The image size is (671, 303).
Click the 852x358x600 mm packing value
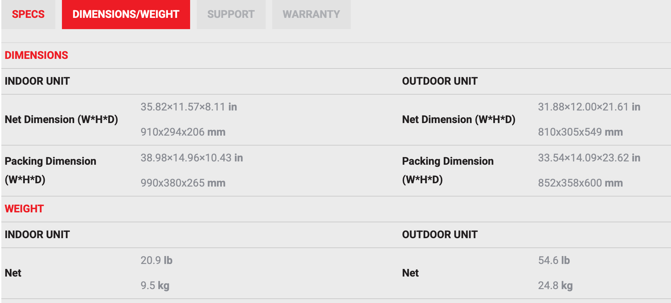coord(580,183)
